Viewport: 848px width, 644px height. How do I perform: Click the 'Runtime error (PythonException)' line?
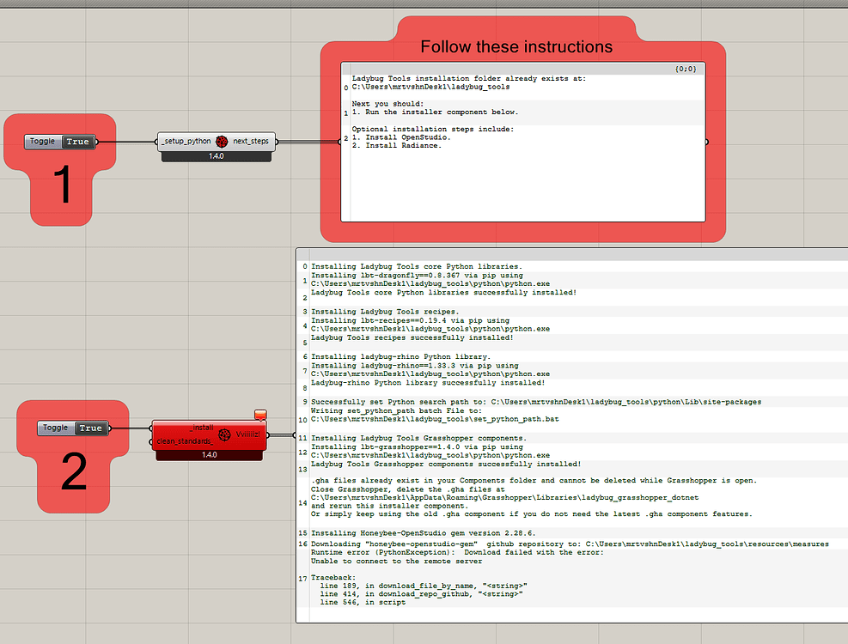[457, 553]
